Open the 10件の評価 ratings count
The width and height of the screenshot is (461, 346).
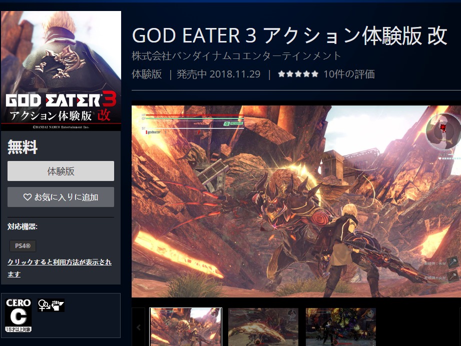tap(349, 74)
